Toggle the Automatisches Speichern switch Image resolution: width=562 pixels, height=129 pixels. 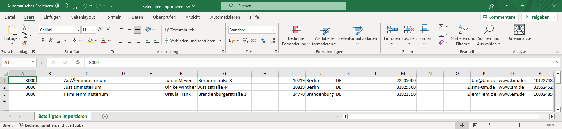pos(61,6)
